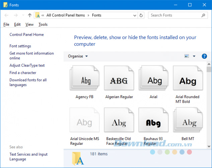Open Font settings link
The height and width of the screenshot is (168, 212).
tap(20, 46)
